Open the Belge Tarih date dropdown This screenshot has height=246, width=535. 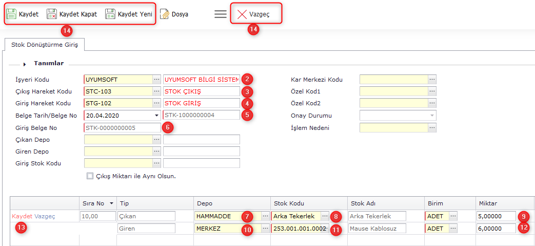coord(156,116)
